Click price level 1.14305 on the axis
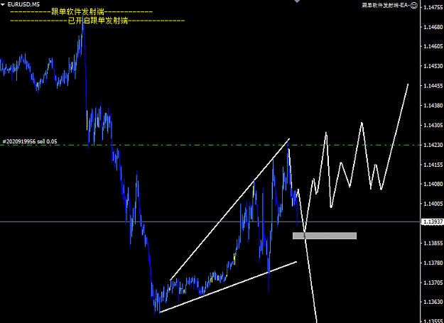 (x=433, y=125)
